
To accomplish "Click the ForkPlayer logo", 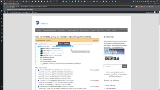I will (42, 23).
